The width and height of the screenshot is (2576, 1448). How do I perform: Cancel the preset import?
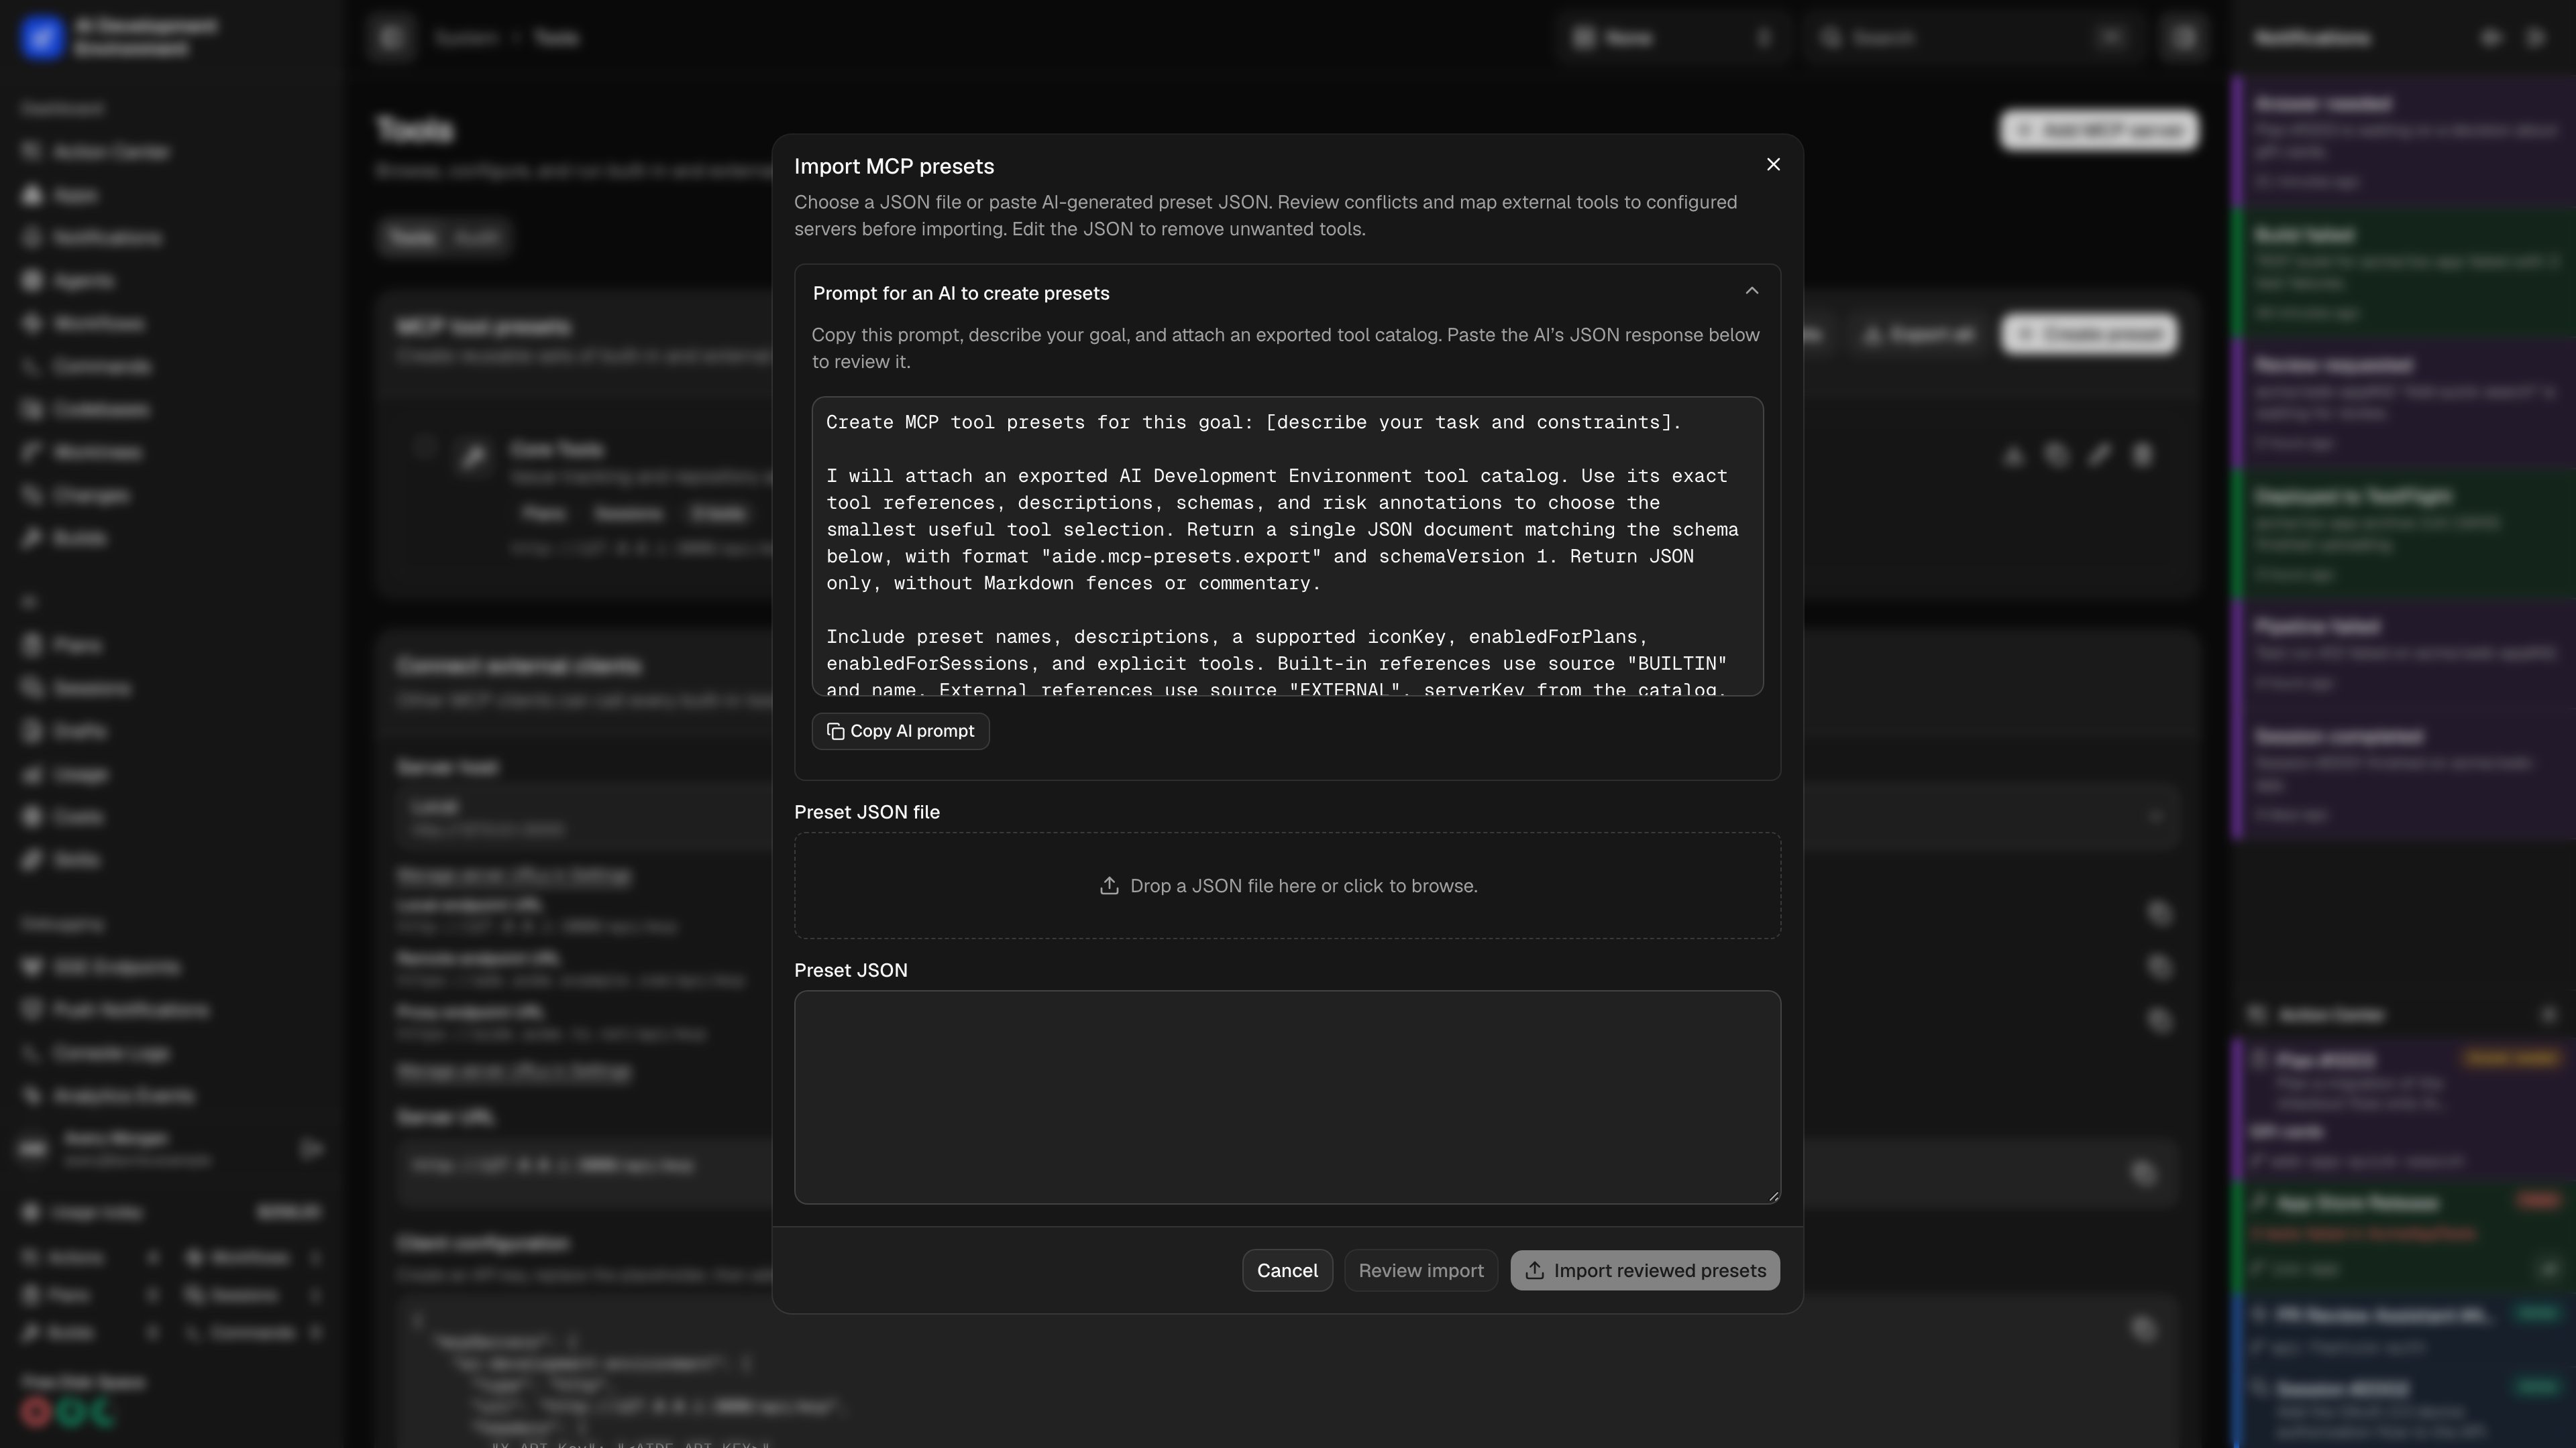pos(1287,1270)
